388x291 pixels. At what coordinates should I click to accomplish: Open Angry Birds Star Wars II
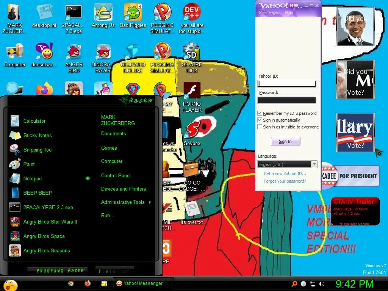pyautogui.click(x=50, y=222)
